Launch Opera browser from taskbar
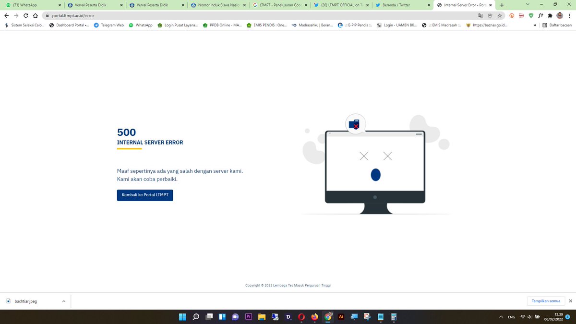This screenshot has width=576, height=324. click(x=301, y=317)
